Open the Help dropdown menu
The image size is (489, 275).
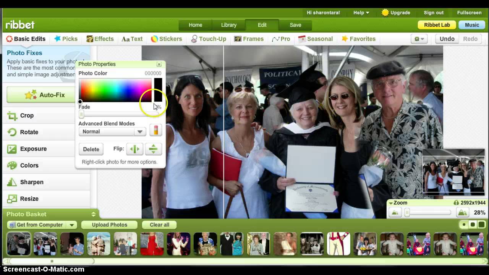pos(361,13)
